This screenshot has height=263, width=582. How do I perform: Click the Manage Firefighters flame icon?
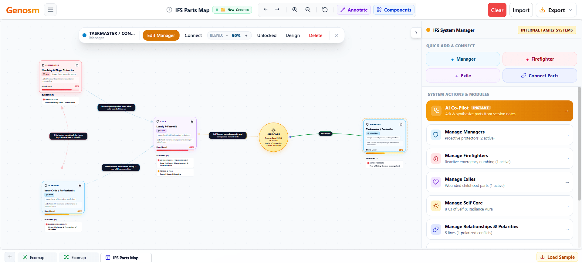pyautogui.click(x=436, y=158)
